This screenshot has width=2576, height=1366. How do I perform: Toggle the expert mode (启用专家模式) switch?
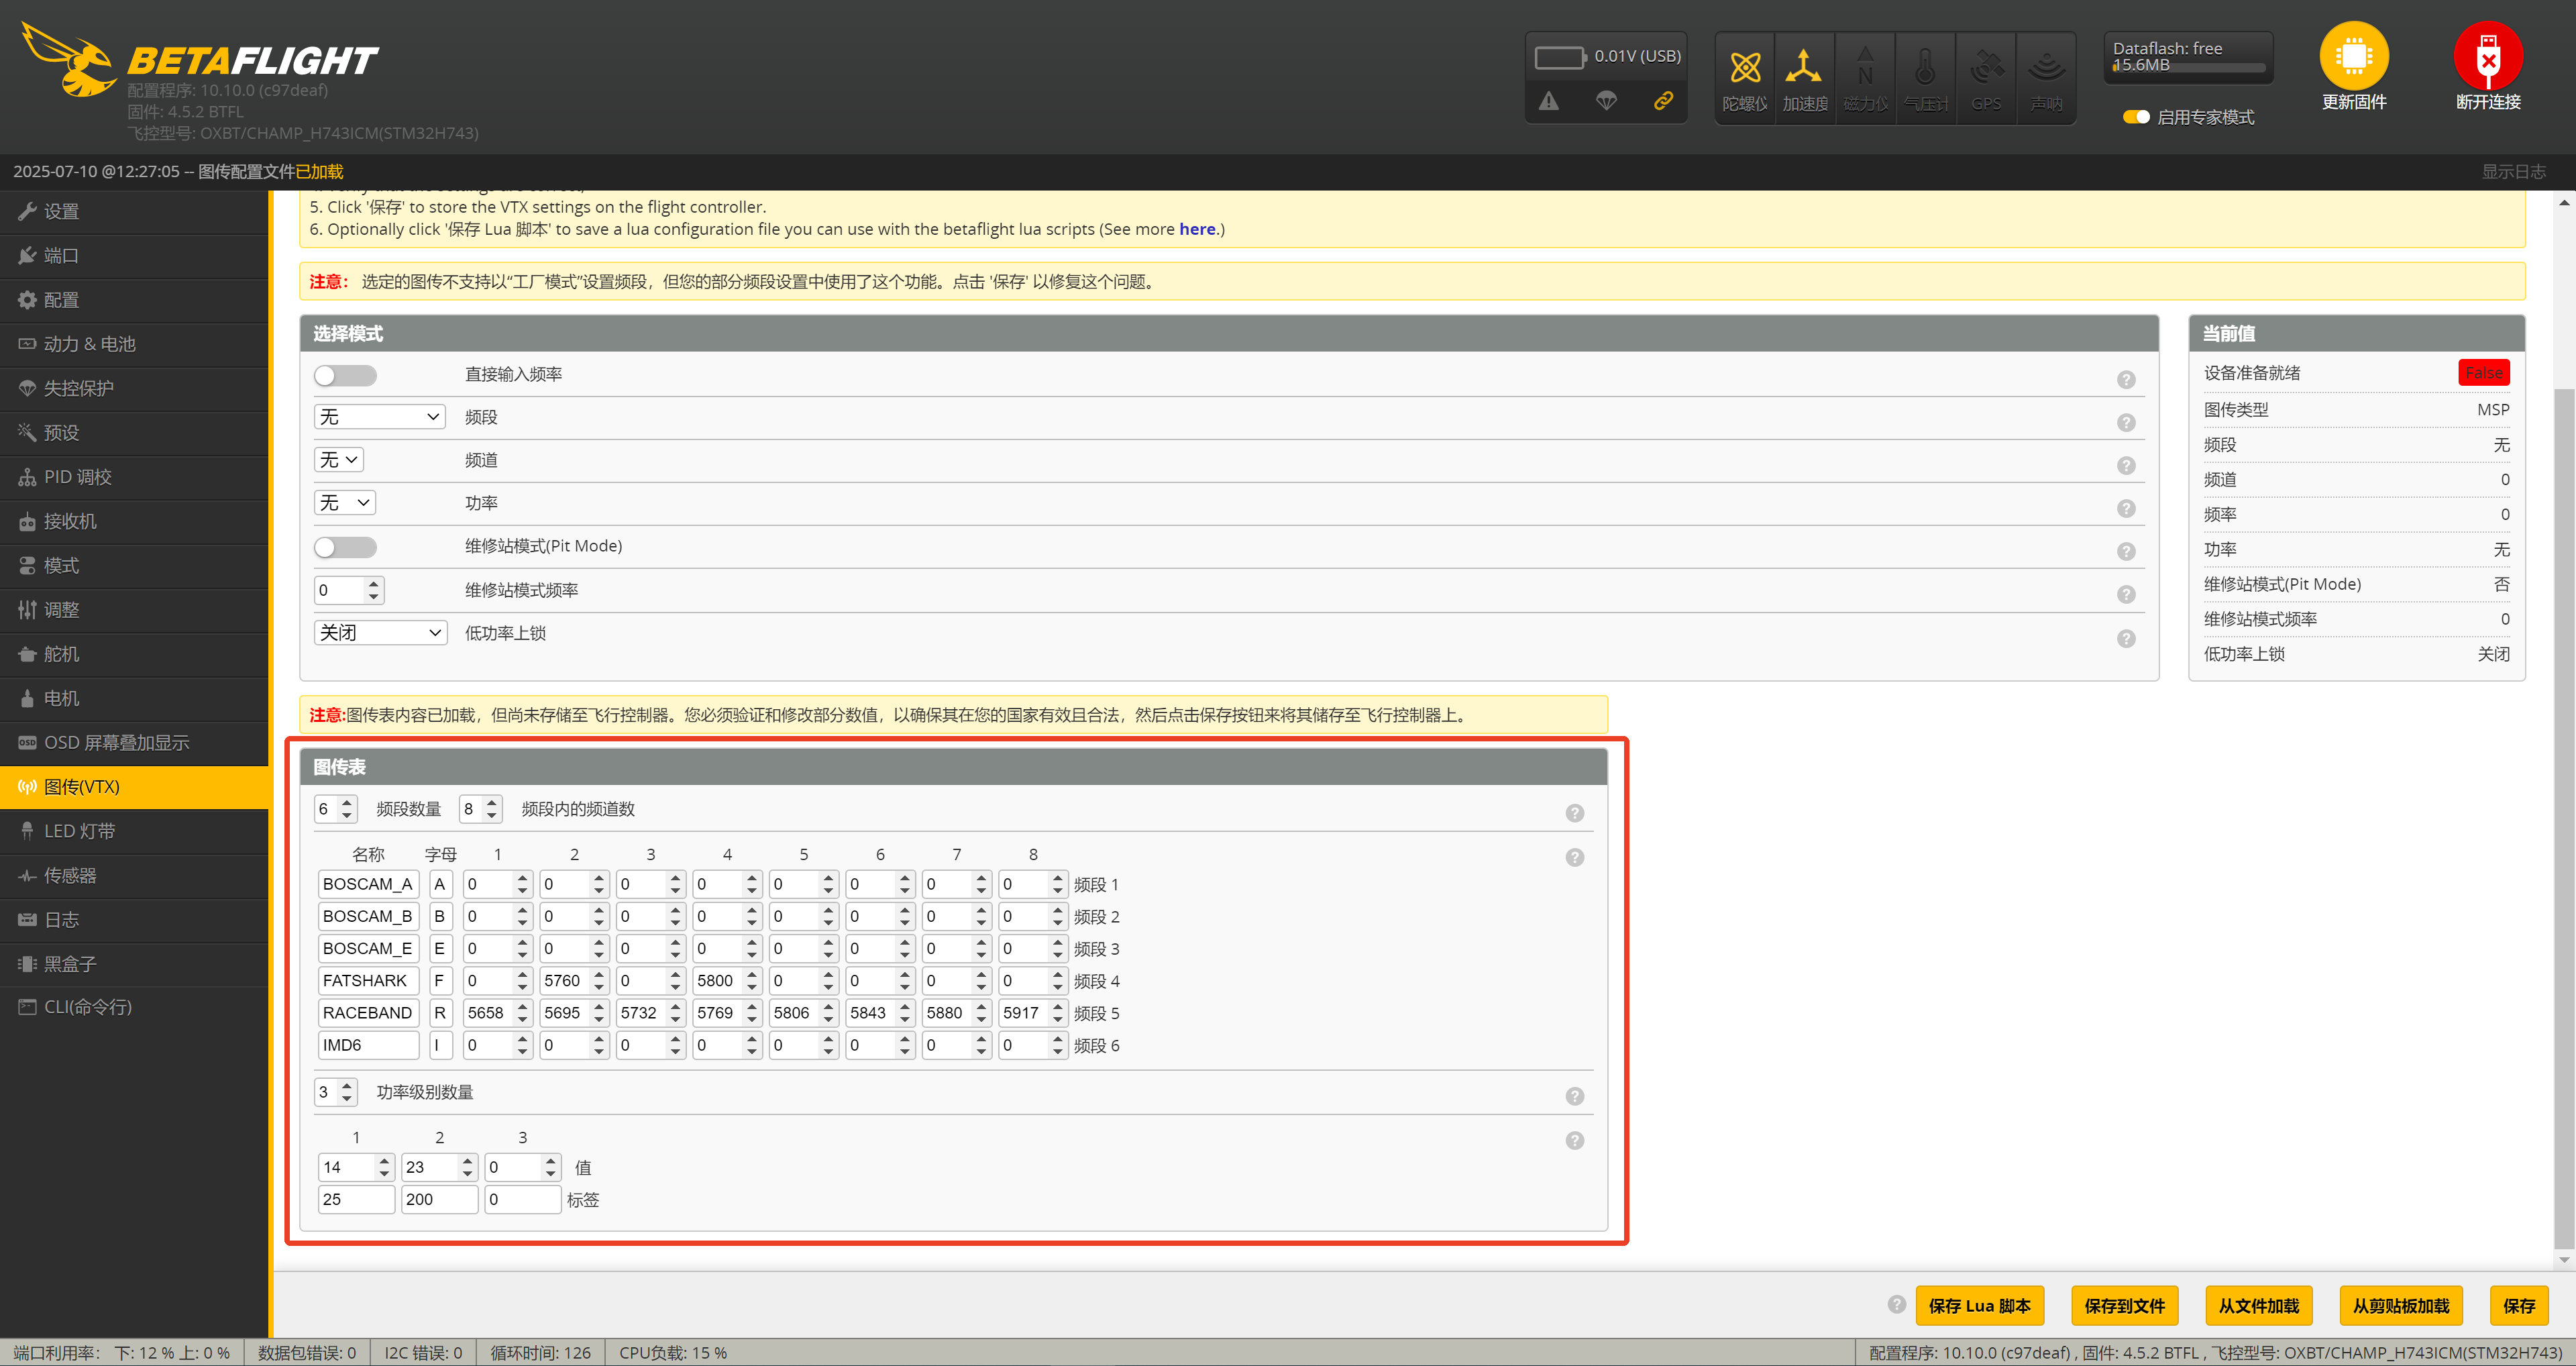2136,117
